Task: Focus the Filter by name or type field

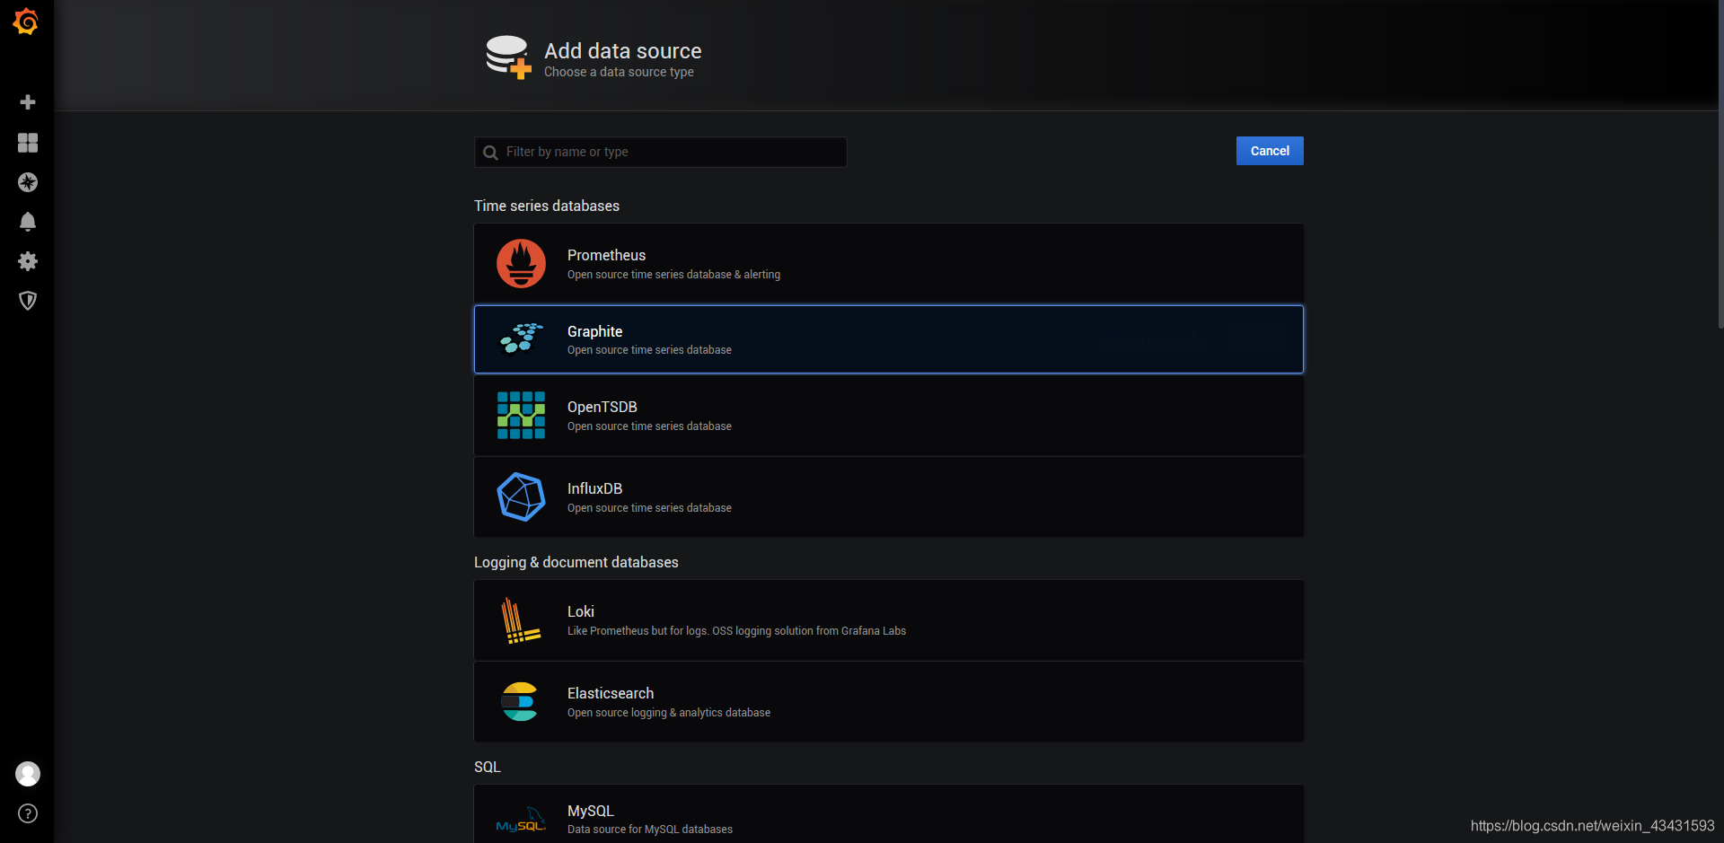Action: click(x=660, y=152)
